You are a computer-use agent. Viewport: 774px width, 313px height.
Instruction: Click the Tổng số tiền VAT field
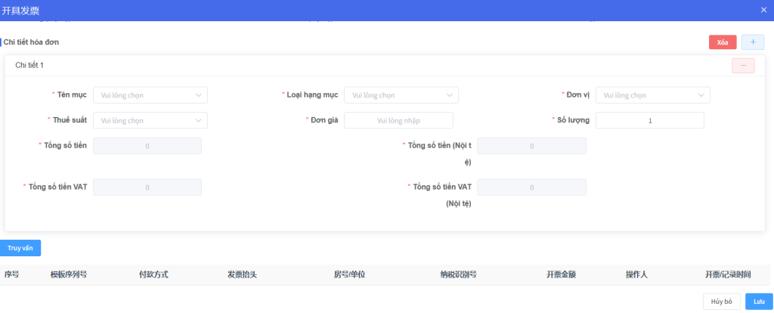pyautogui.click(x=147, y=187)
